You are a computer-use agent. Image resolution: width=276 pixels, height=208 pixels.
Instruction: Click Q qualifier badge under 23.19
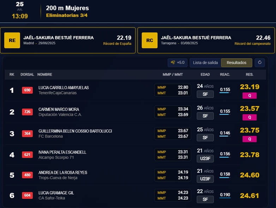(x=250, y=96)
